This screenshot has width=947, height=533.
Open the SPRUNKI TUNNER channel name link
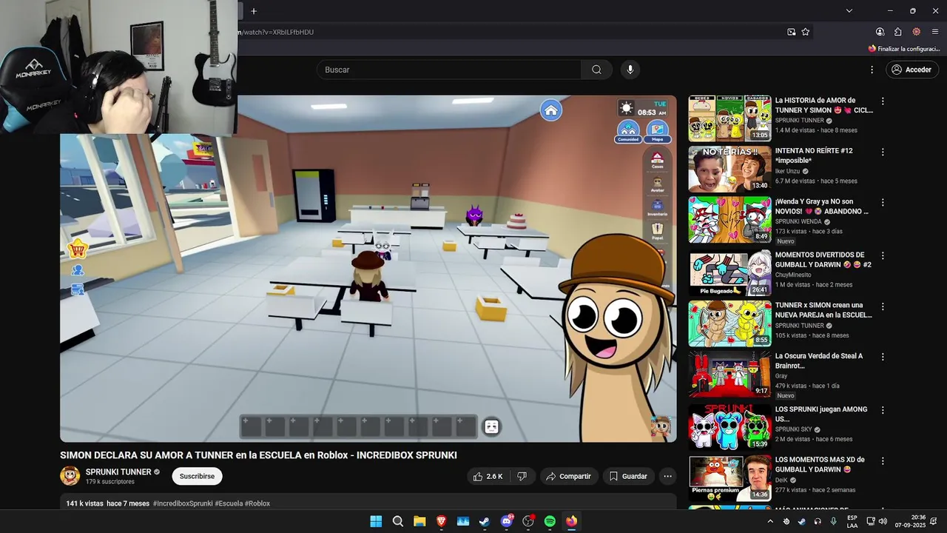coord(118,472)
